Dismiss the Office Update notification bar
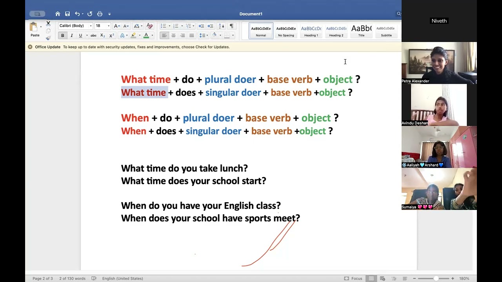502x282 pixels. [x=30, y=47]
